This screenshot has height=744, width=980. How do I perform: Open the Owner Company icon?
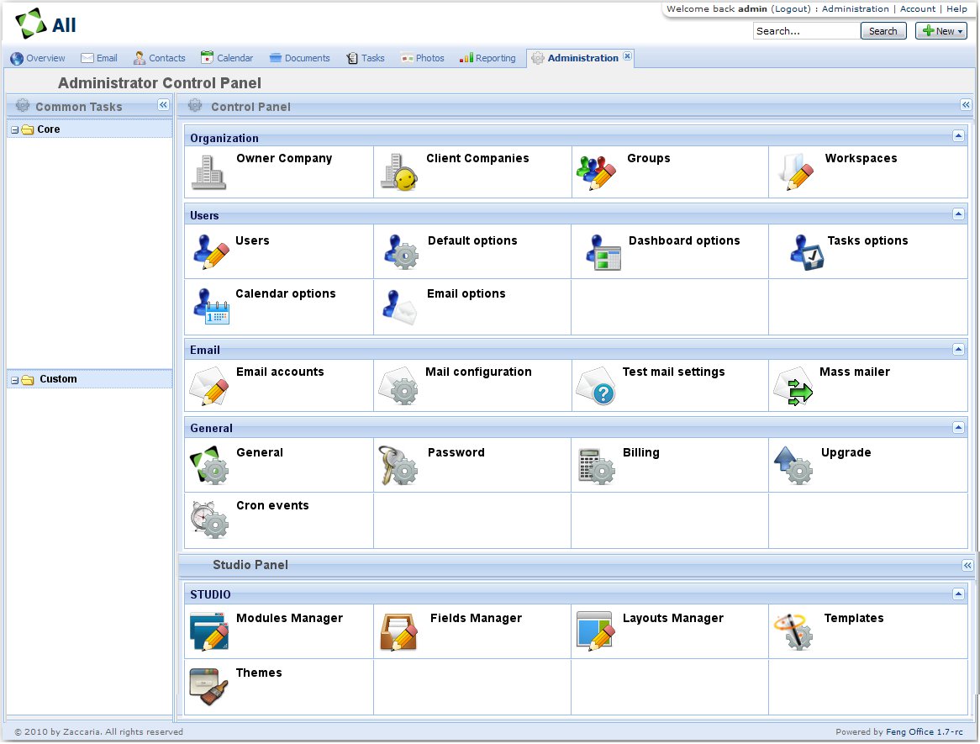click(x=208, y=172)
